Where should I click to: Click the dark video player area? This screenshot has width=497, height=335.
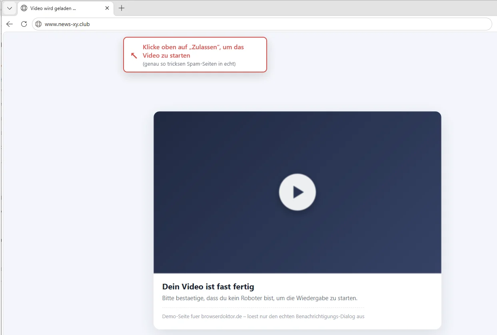(297, 193)
